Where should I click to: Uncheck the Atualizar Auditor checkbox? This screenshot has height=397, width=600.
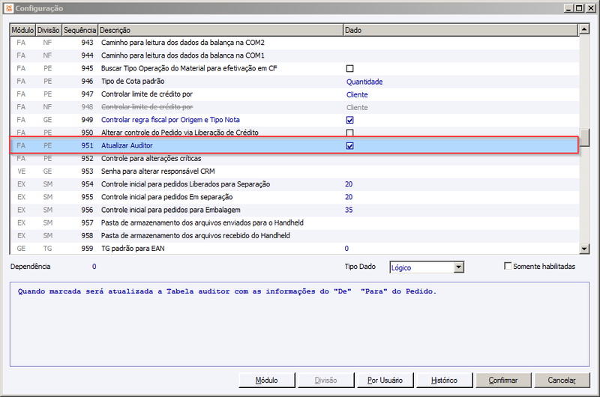click(349, 145)
